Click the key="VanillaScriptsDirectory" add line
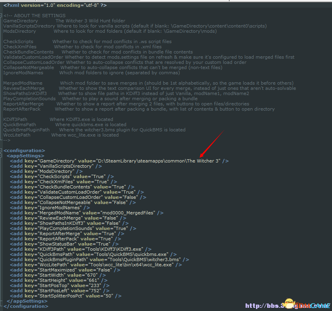 tap(56, 166)
